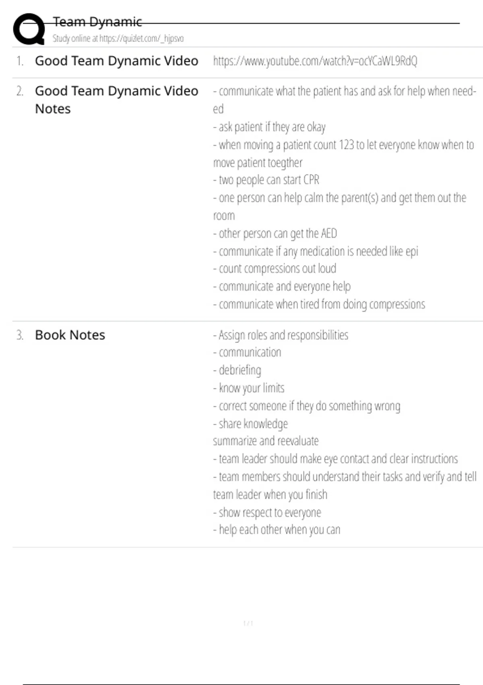Click the summarize and reevaluate line

click(266, 441)
